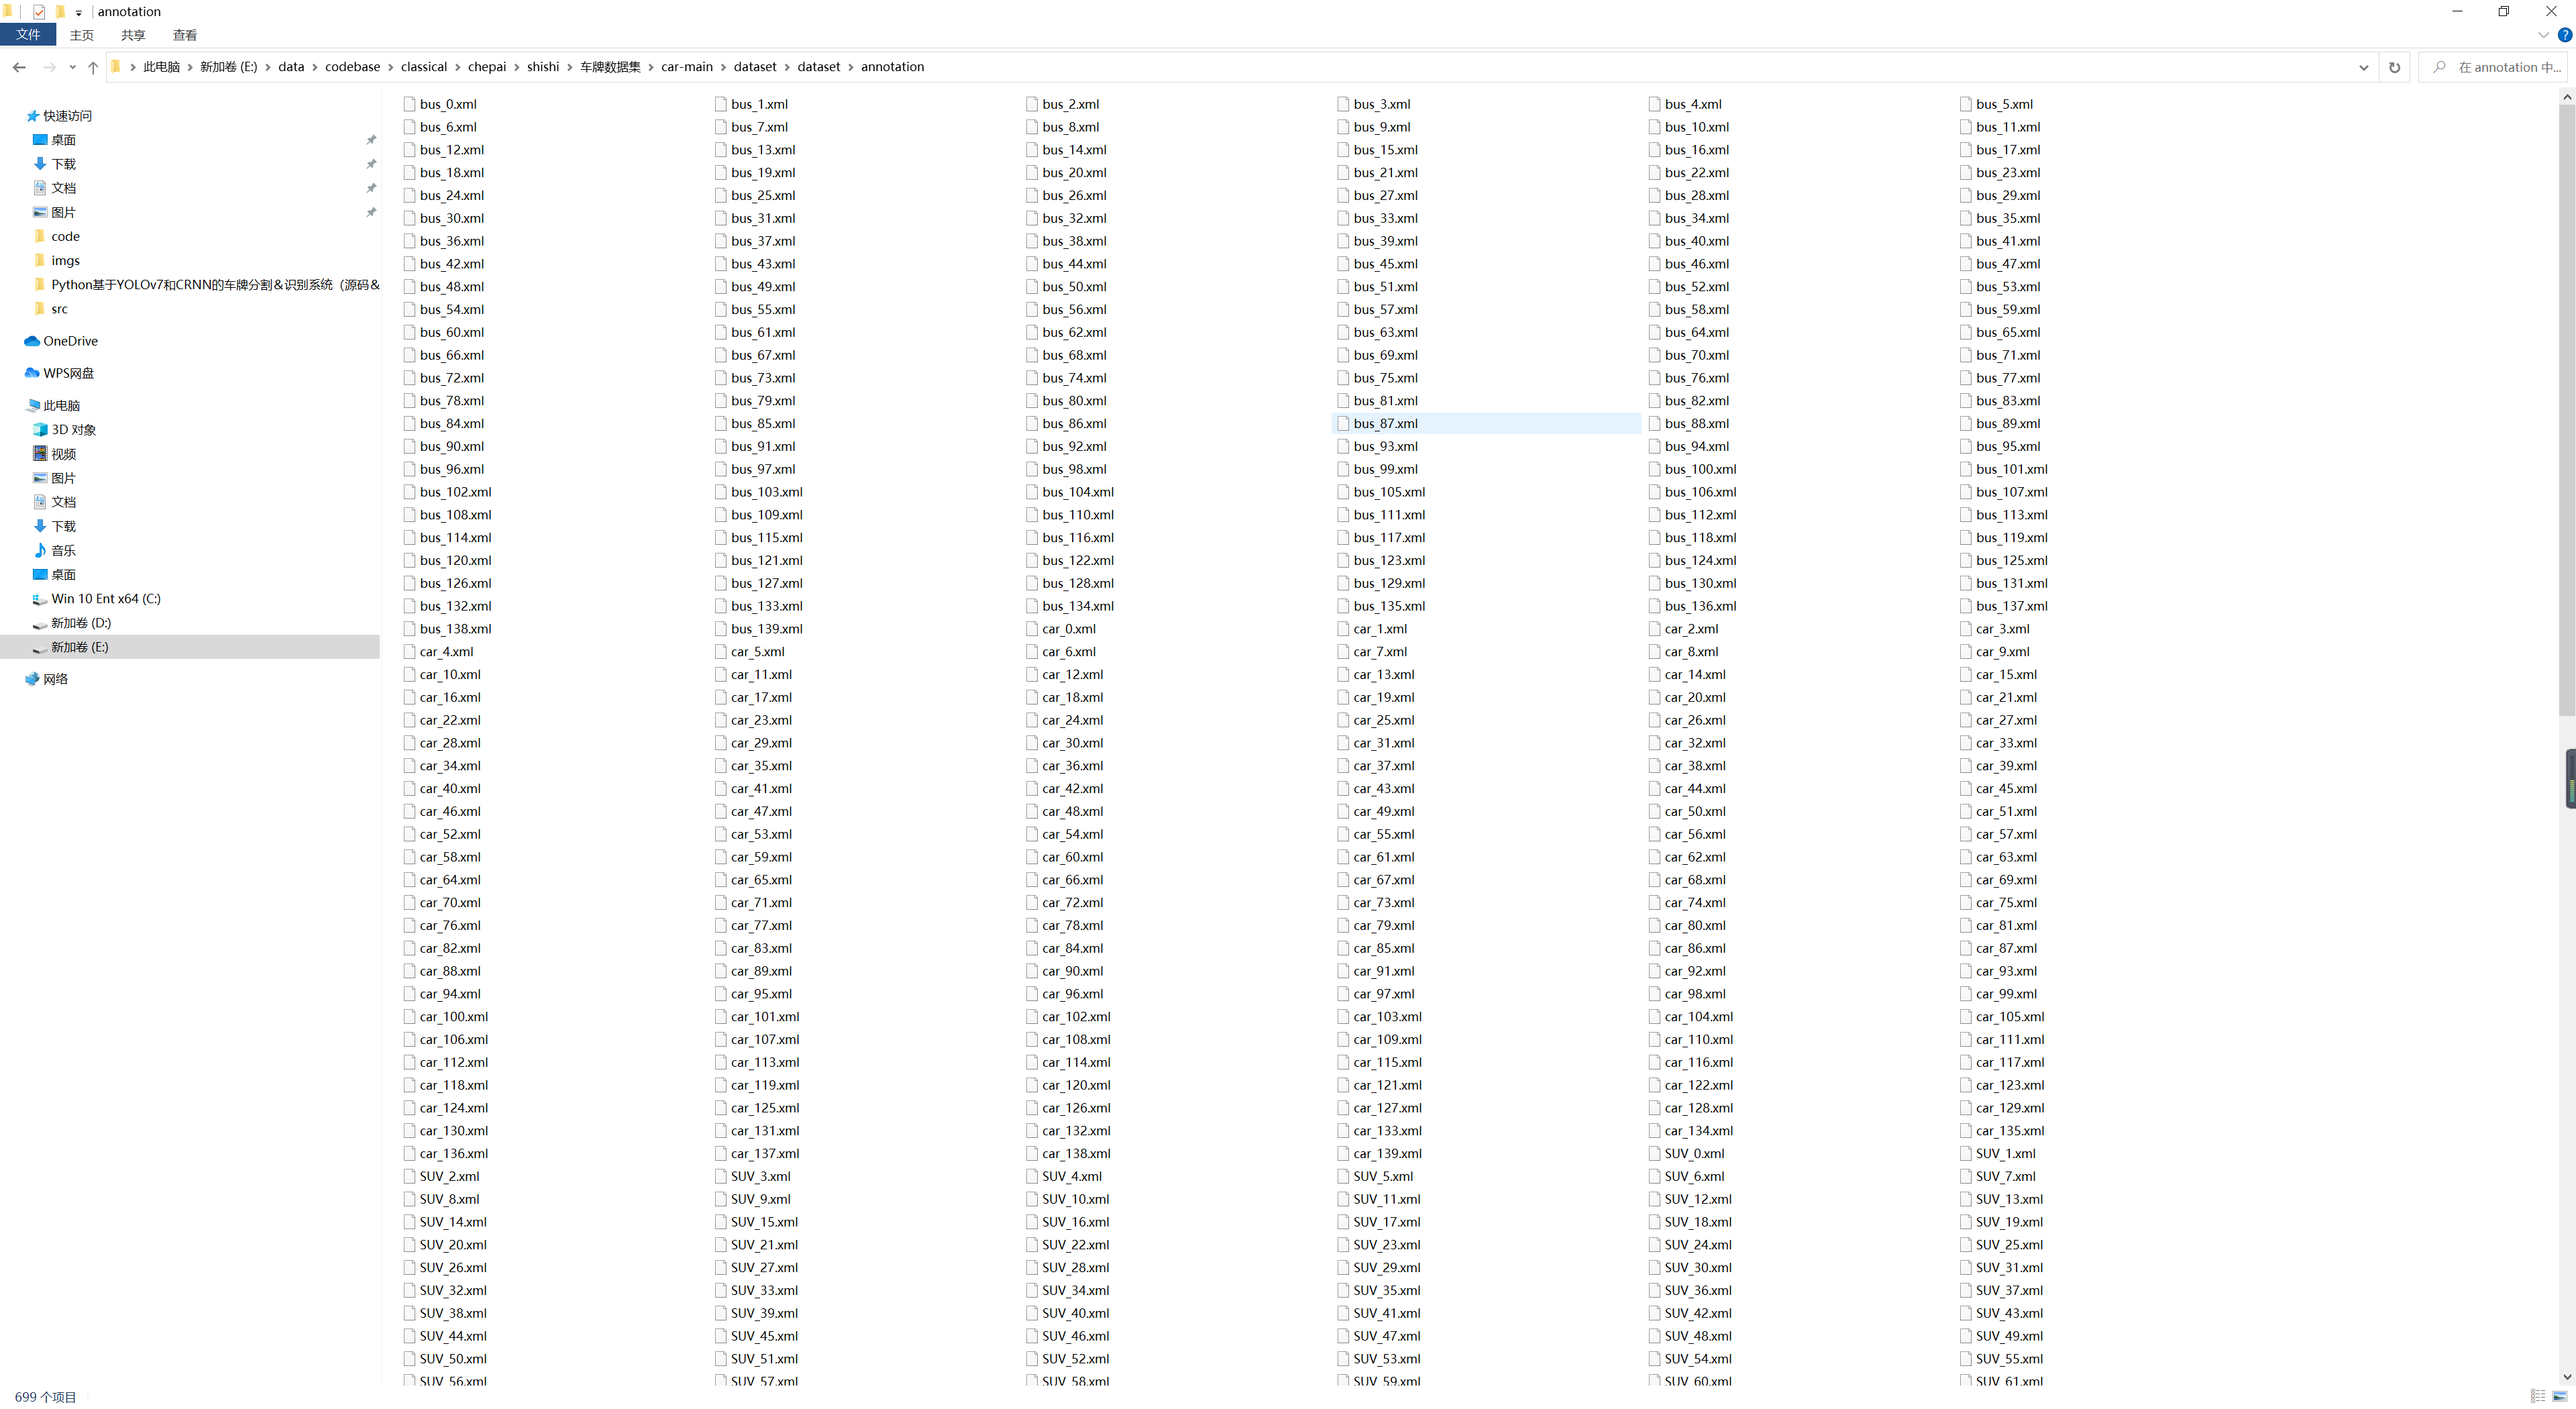Open the recent locations dropdown arrow

72,67
